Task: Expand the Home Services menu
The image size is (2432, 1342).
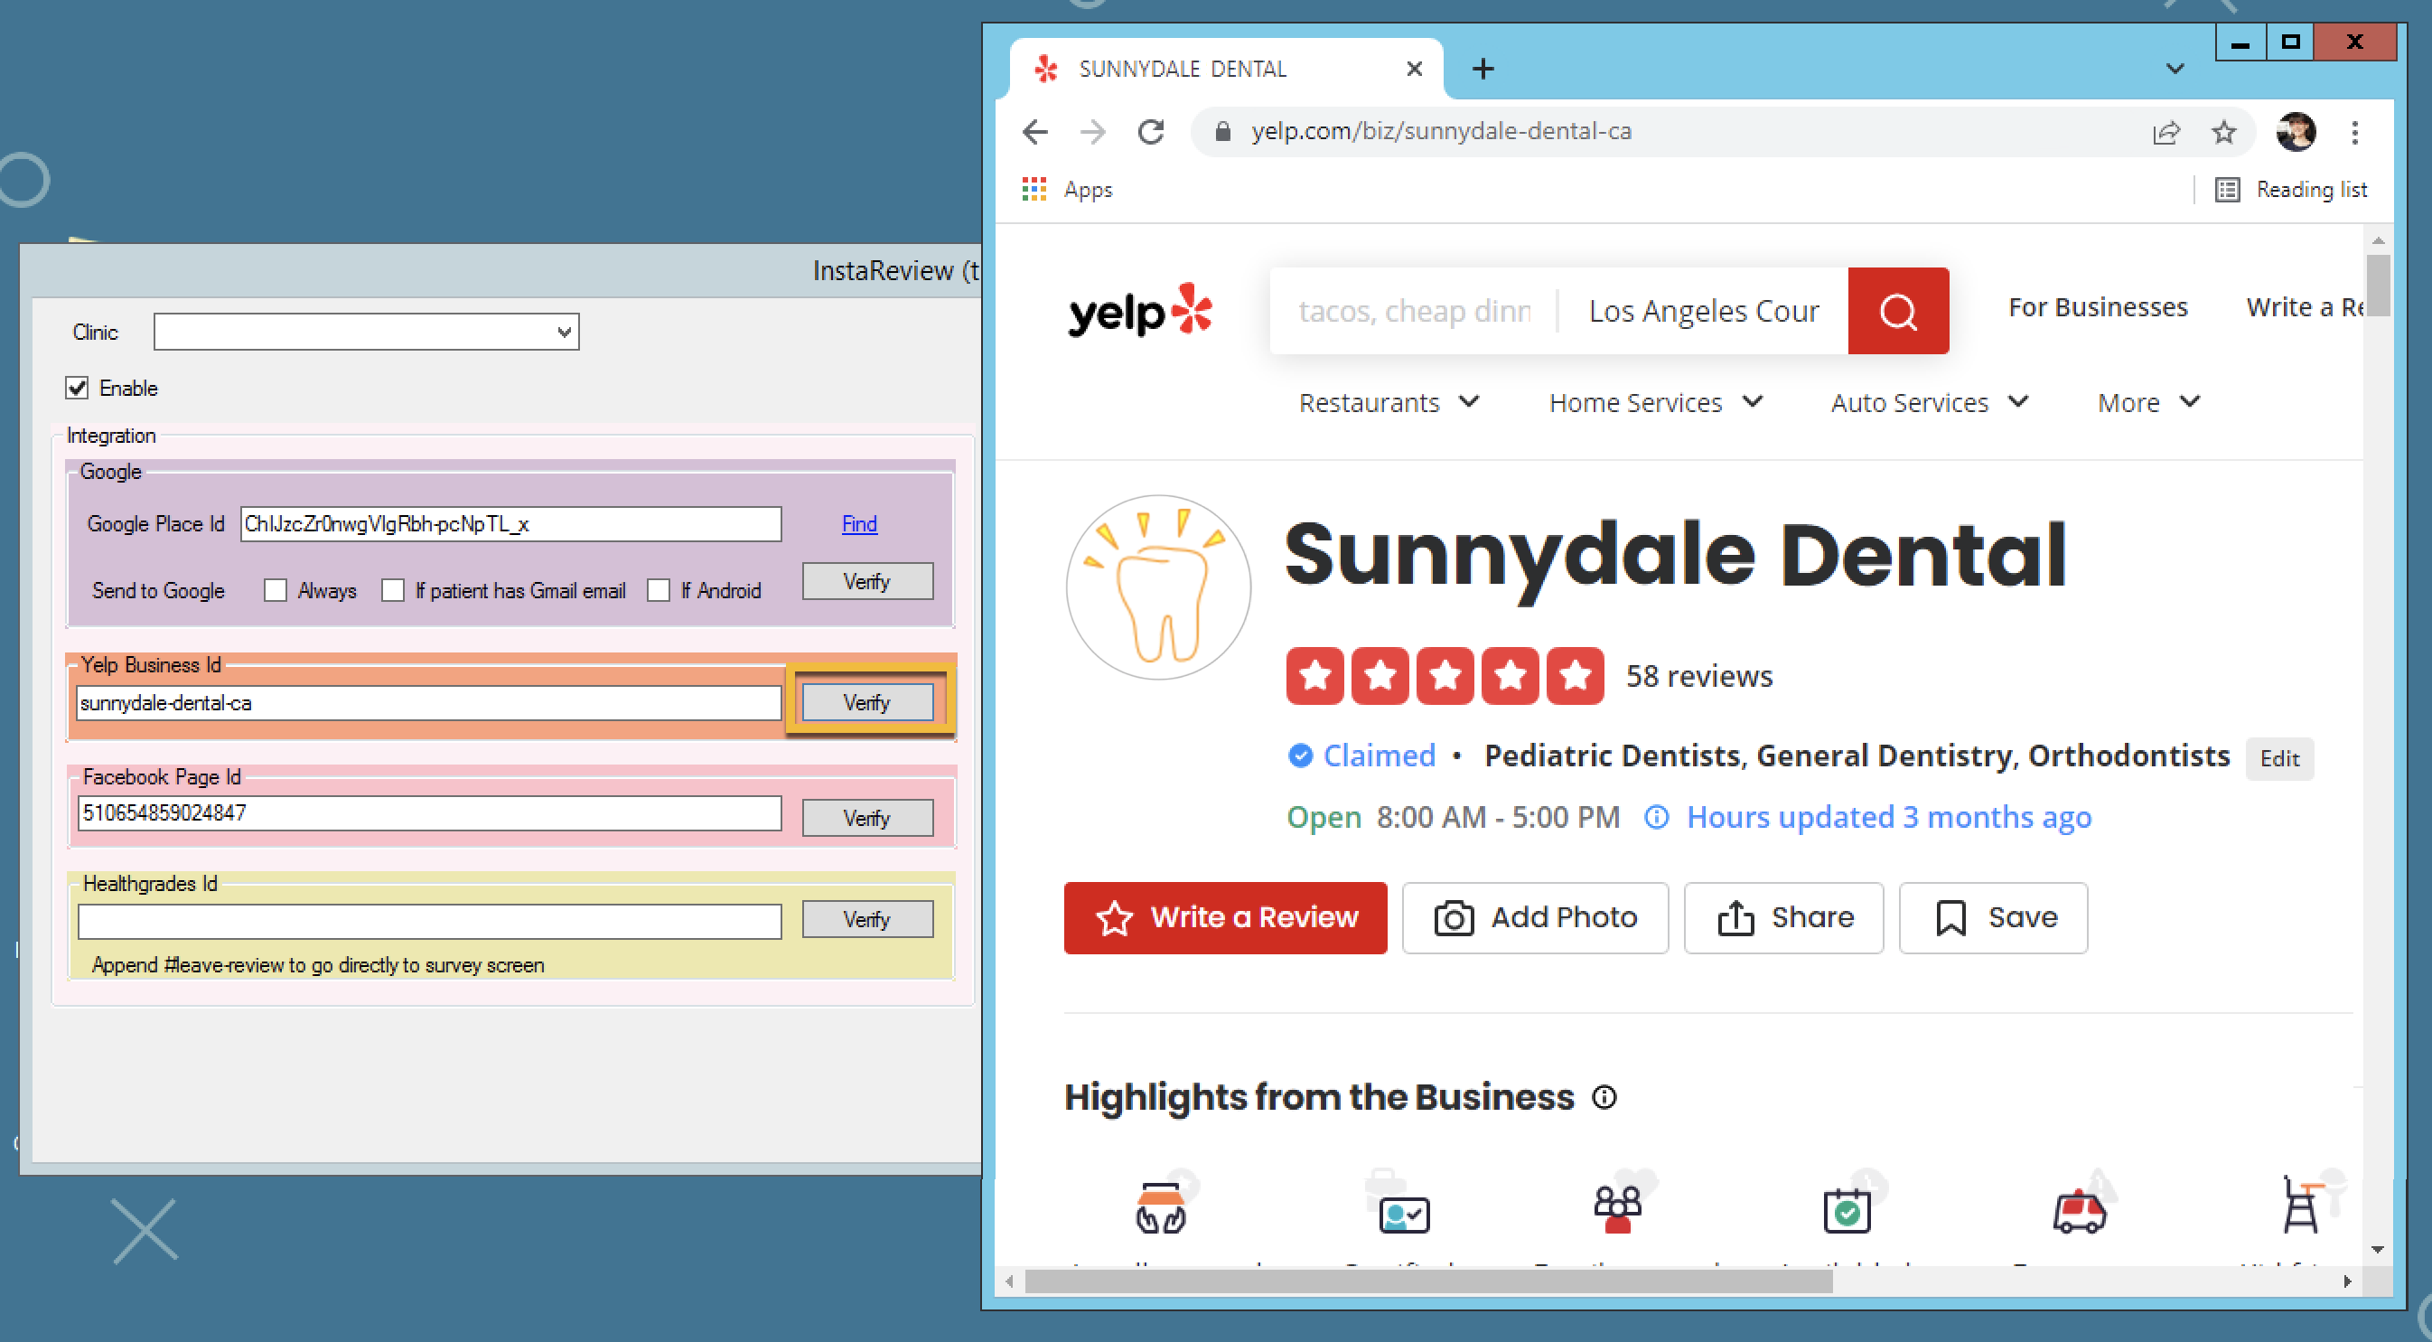Action: click(x=1656, y=402)
